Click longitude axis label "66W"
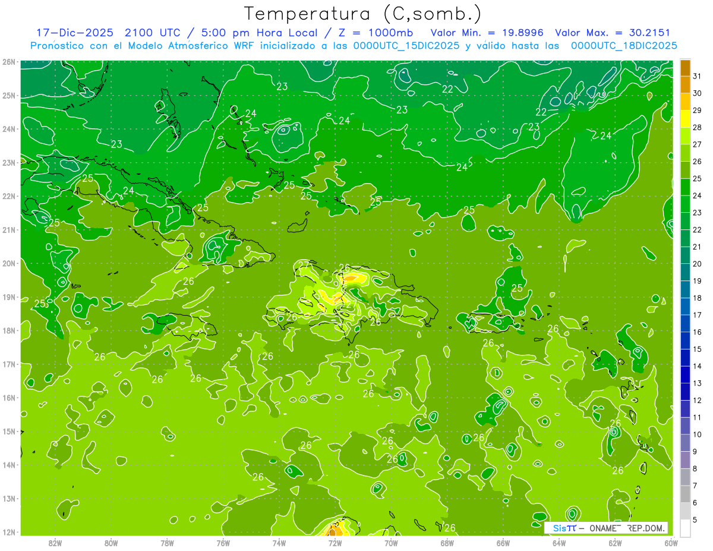Viewport: 713px width, 551px height. point(503,543)
